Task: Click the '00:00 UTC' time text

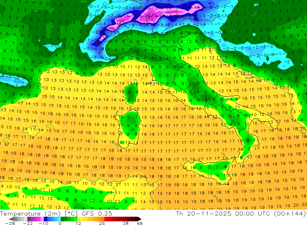Action: click(x=253, y=213)
